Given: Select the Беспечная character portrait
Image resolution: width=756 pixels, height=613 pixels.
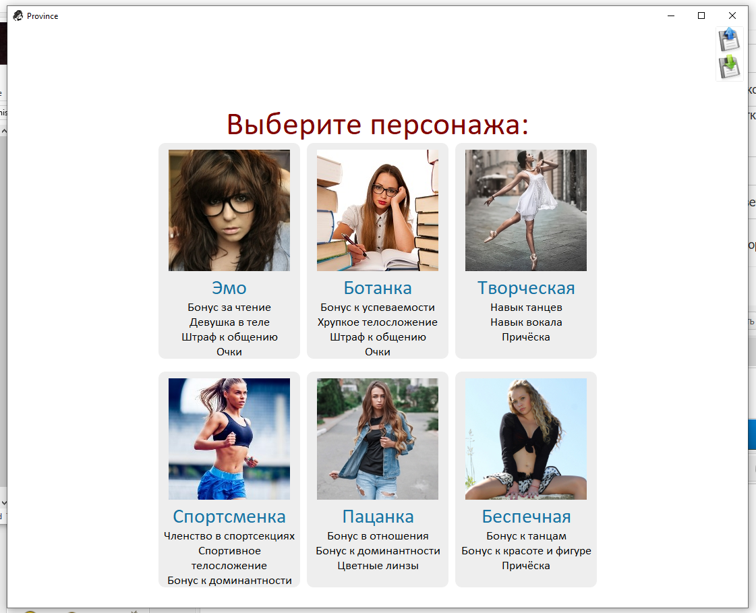Looking at the screenshot, I should [x=526, y=439].
